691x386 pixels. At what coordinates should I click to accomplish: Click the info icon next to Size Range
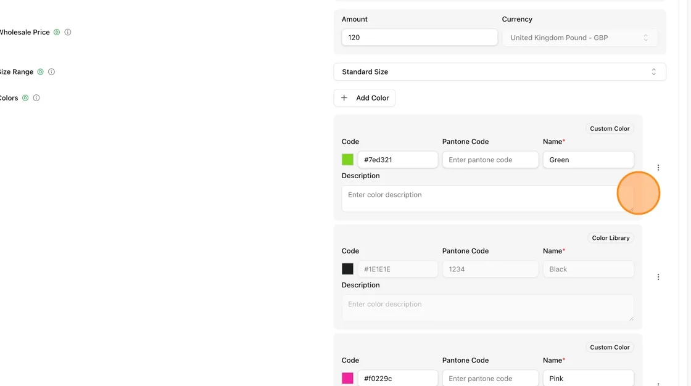[52, 72]
